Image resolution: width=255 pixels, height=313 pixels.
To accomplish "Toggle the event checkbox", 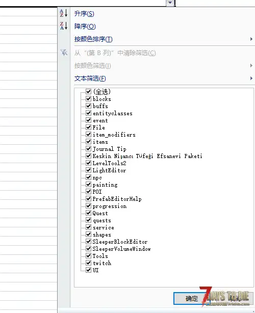I will point(88,120).
